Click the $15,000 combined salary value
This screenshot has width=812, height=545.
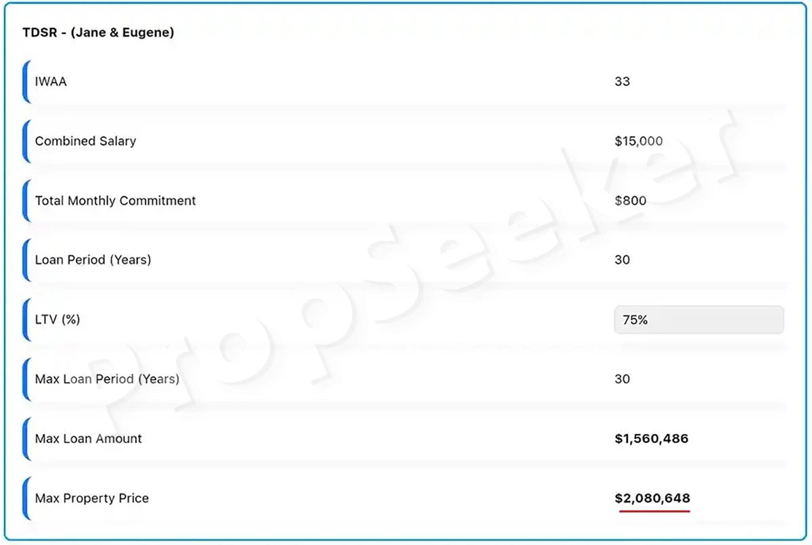(x=639, y=141)
